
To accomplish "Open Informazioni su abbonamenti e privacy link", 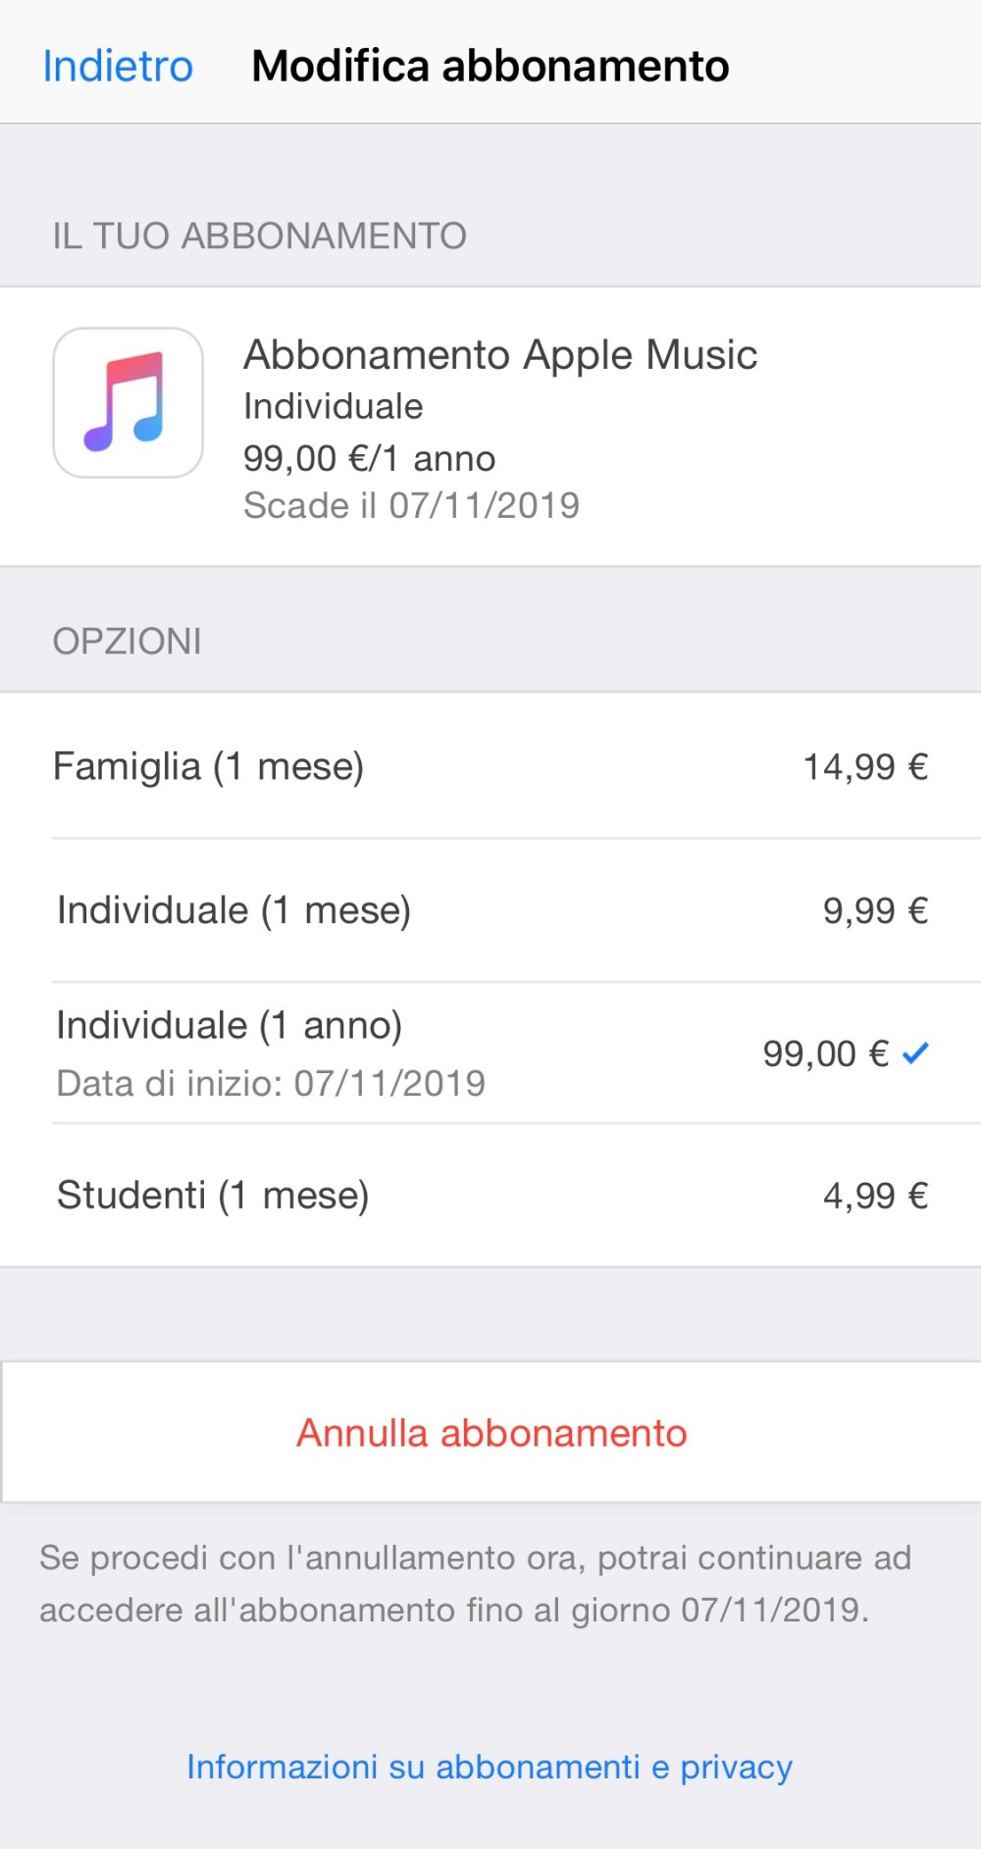I will click(490, 1767).
